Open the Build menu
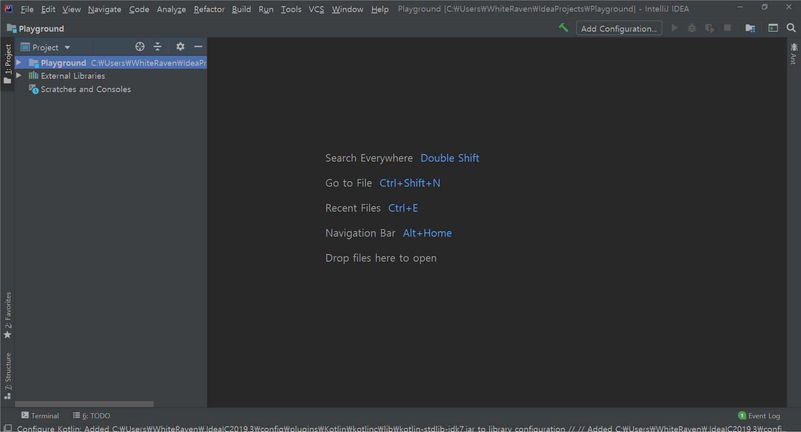Image resolution: width=801 pixels, height=432 pixels. (x=241, y=9)
